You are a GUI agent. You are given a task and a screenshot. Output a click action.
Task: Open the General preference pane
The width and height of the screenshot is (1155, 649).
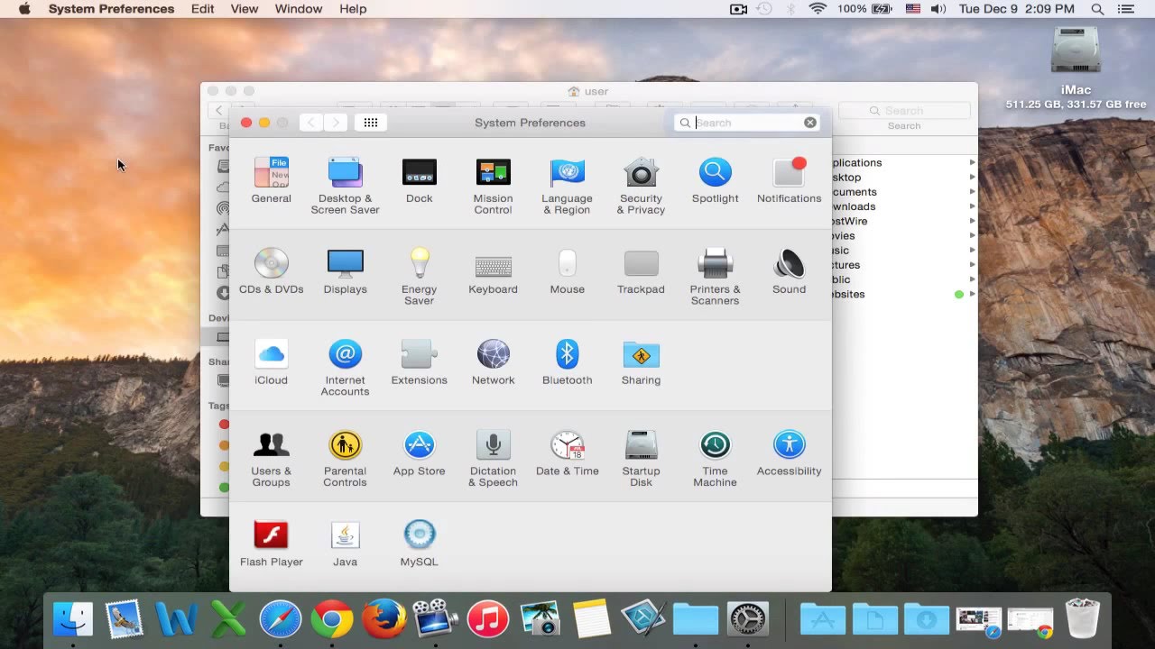[271, 180]
